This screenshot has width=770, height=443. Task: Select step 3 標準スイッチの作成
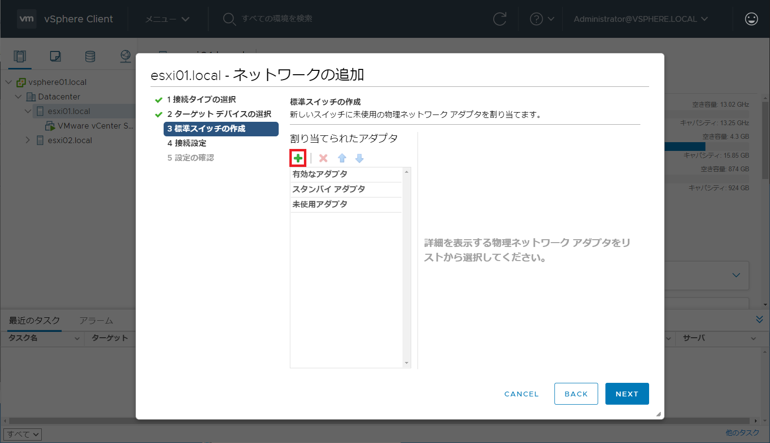coord(221,129)
